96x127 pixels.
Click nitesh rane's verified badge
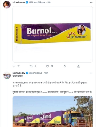(x=27, y=2)
